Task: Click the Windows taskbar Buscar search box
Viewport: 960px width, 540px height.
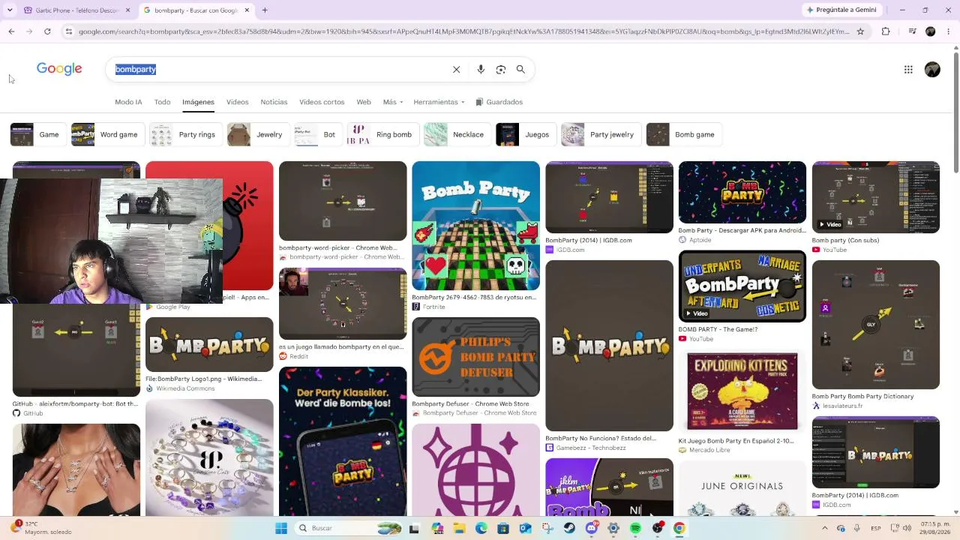Action: (346, 528)
